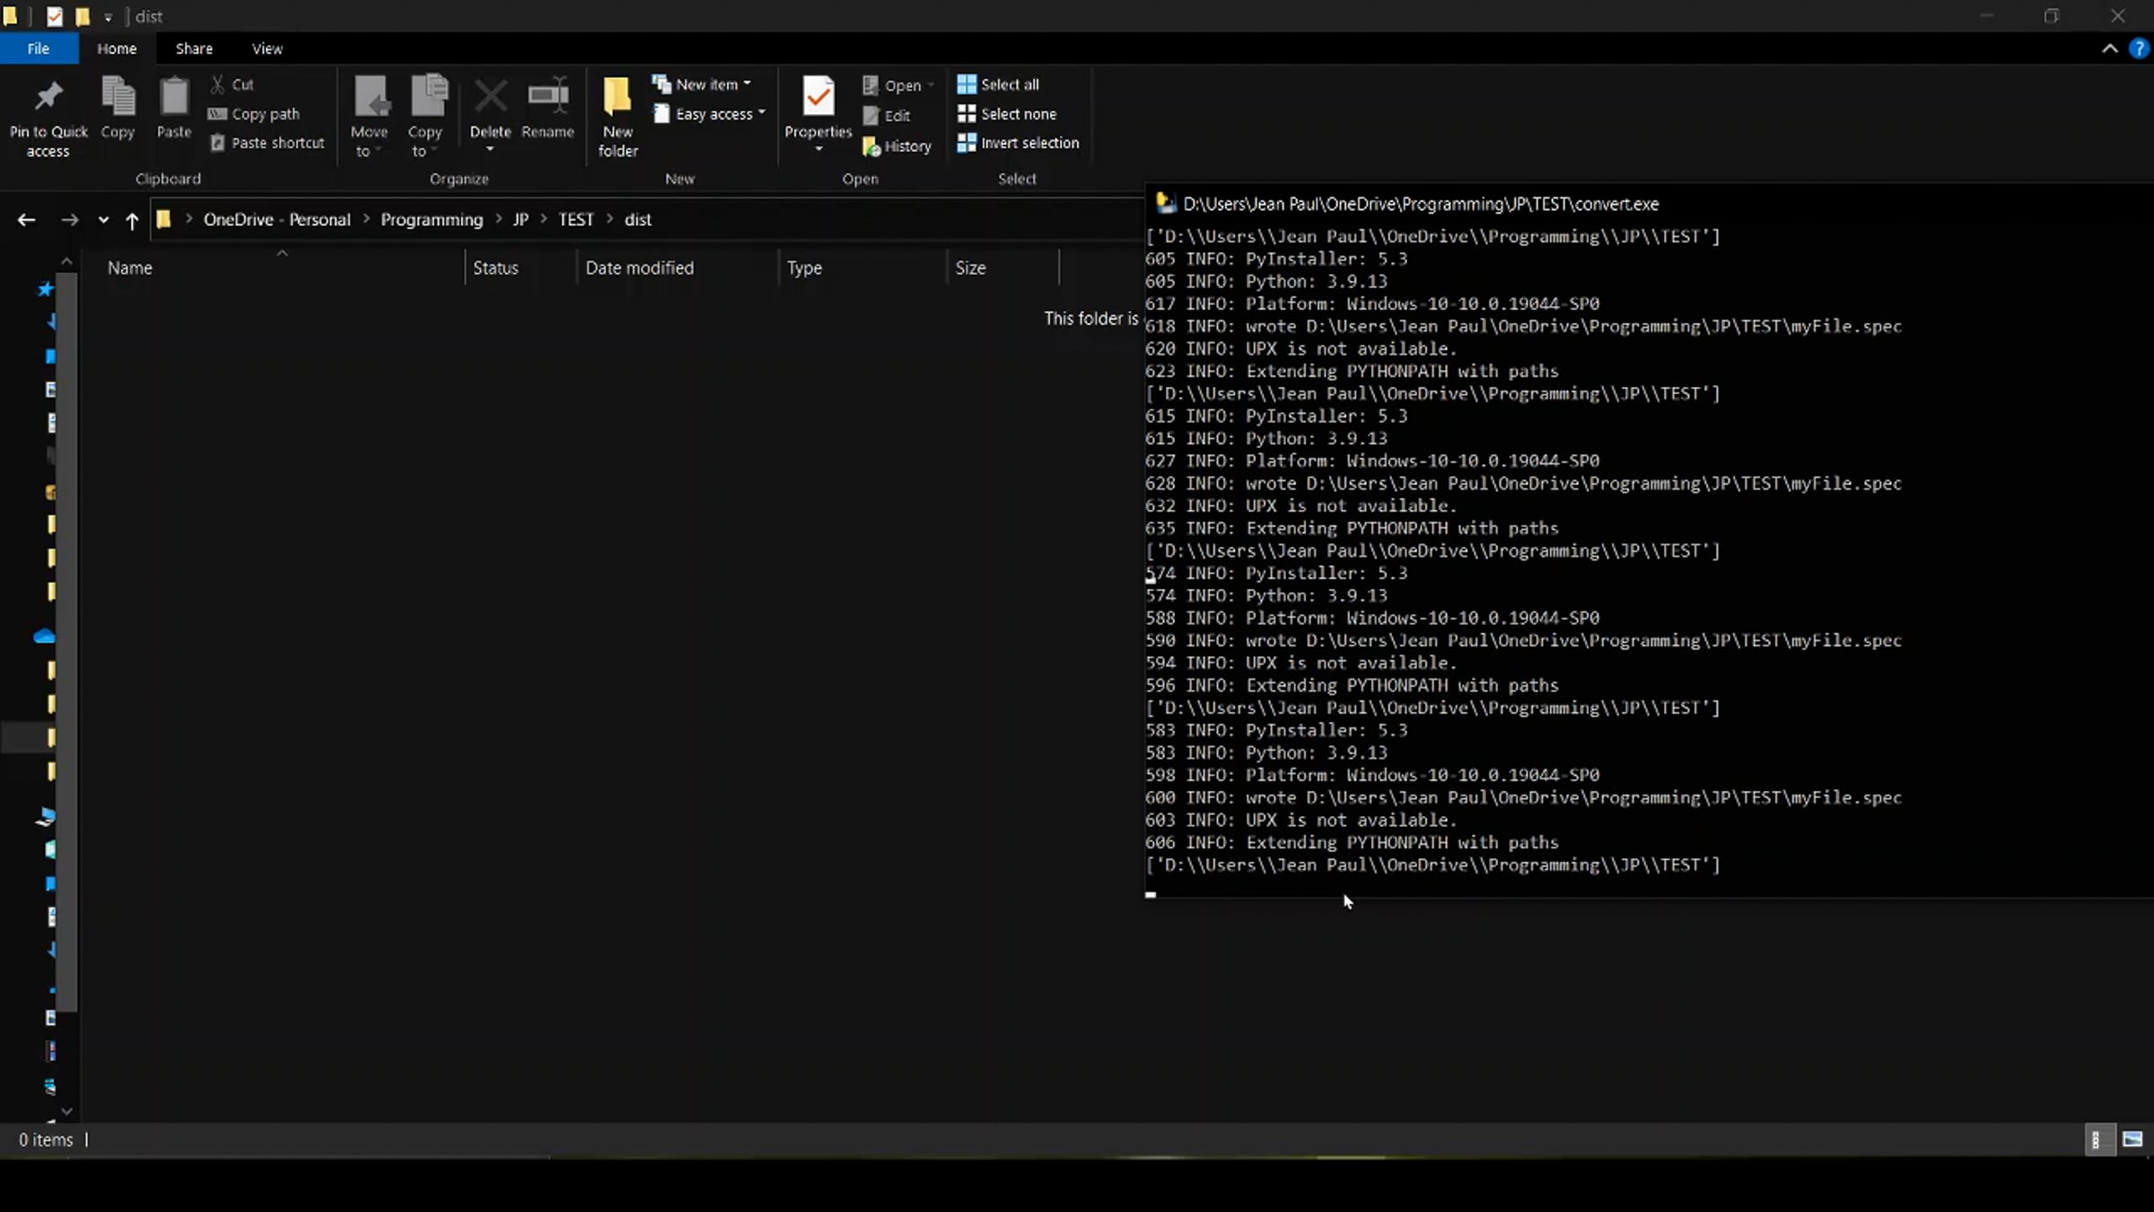Click the convert.exe console title bar
Viewport: 2154px width, 1212px height.
[x=1650, y=204]
